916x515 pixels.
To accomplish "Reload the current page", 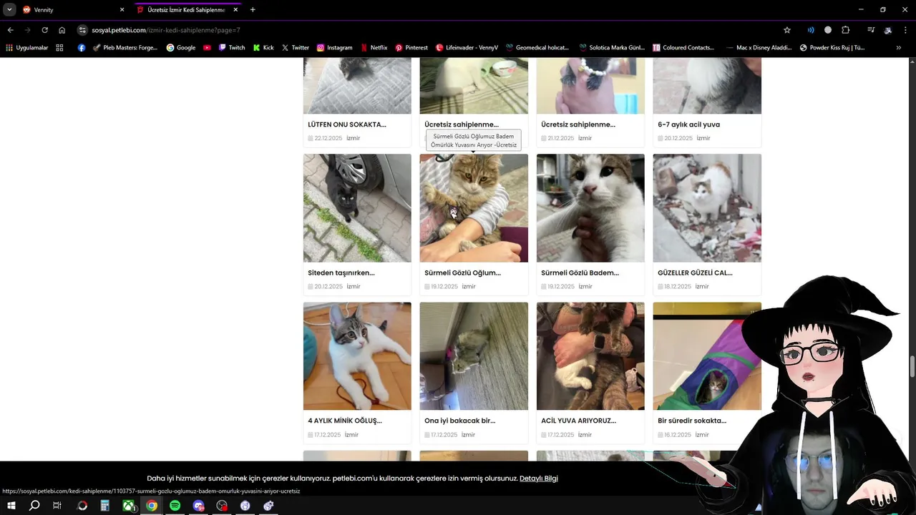I will point(44,30).
